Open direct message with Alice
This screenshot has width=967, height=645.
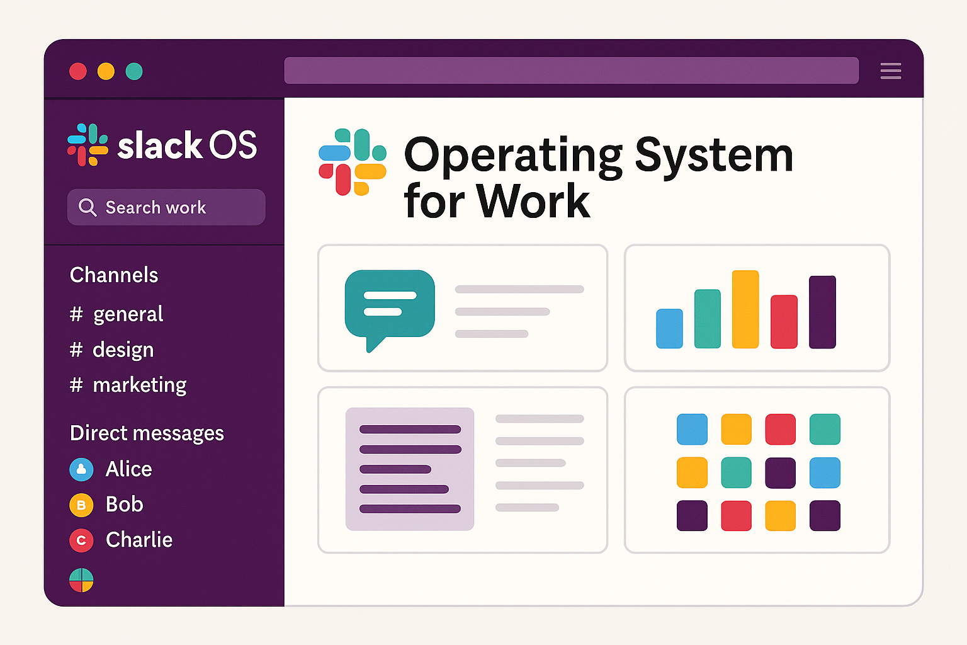(x=111, y=469)
